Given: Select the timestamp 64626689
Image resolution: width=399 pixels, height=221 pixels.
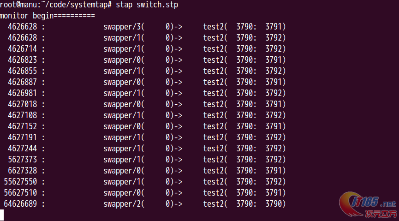Looking at the screenshot, I should (20, 204).
